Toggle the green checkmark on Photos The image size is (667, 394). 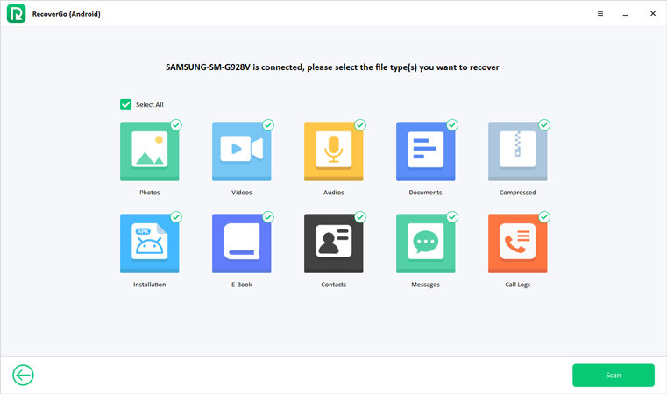176,125
